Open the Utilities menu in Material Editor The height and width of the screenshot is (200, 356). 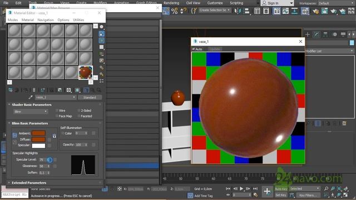78,20
